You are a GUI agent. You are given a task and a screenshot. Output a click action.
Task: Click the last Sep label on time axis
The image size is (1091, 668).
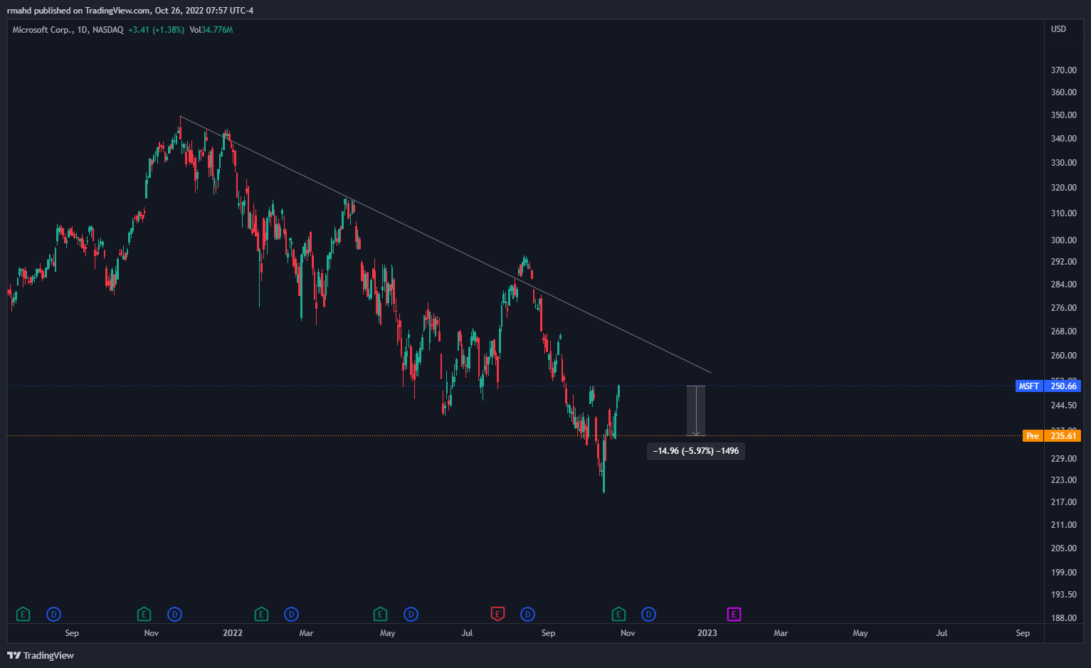1023,633
